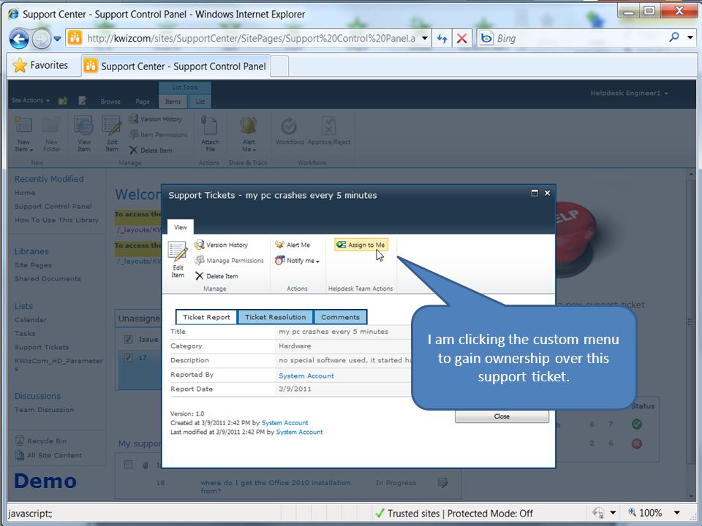Click Assign to Me in dialog ribbon
This screenshot has width=702, height=526.
tap(361, 245)
